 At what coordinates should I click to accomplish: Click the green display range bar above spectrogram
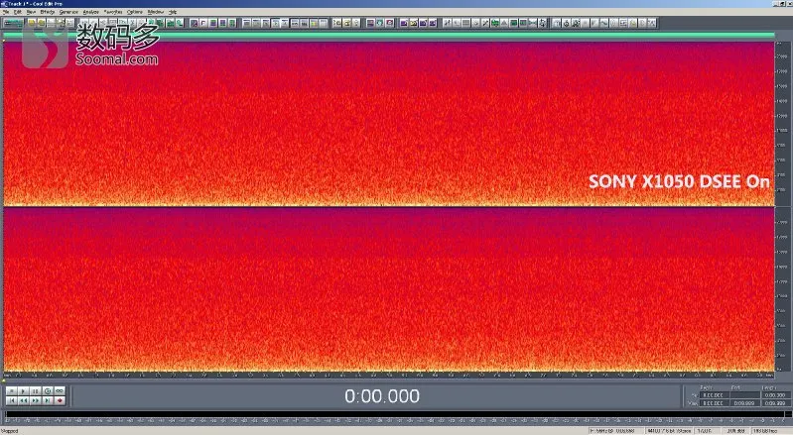tap(388, 36)
